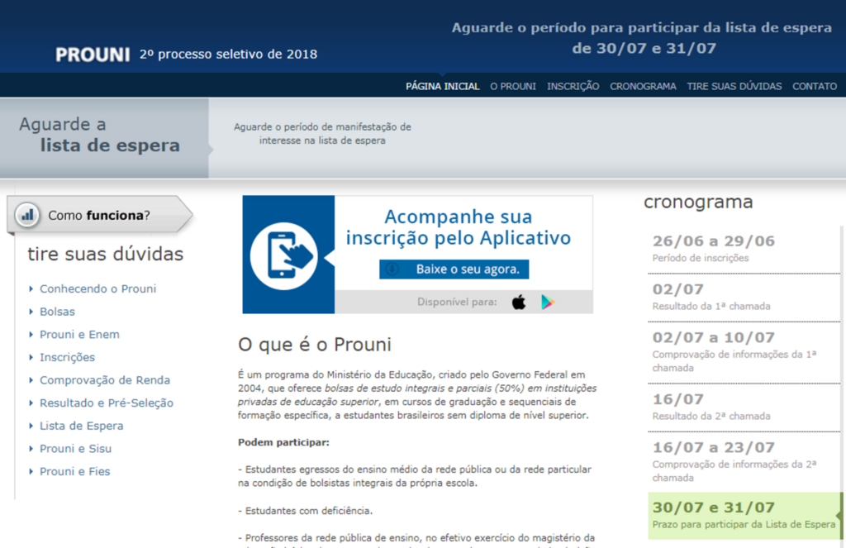
Task: Click the PROUNI logo in the header
Action: 91,55
